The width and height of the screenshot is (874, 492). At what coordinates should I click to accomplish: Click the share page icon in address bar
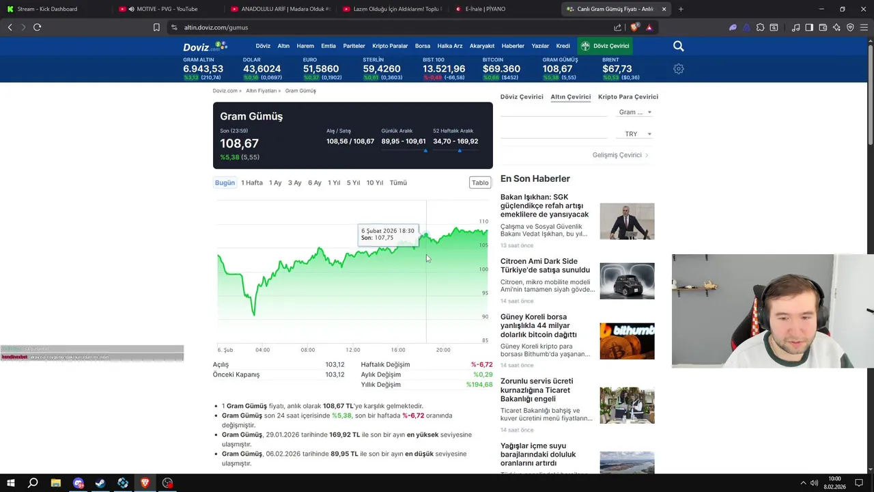tap(617, 27)
